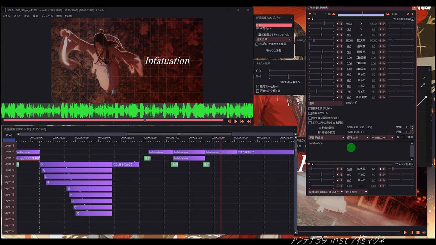The width and height of the screenshot is (436, 245).
Task: Right chevron icon in background window
Action: [424, 78]
